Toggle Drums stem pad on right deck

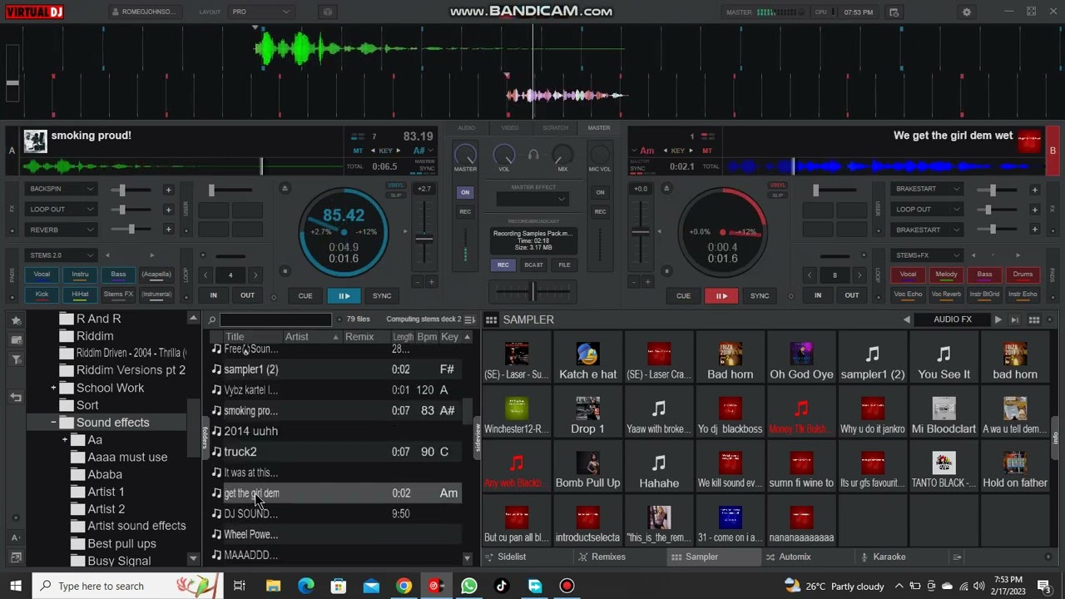[x=1023, y=274]
